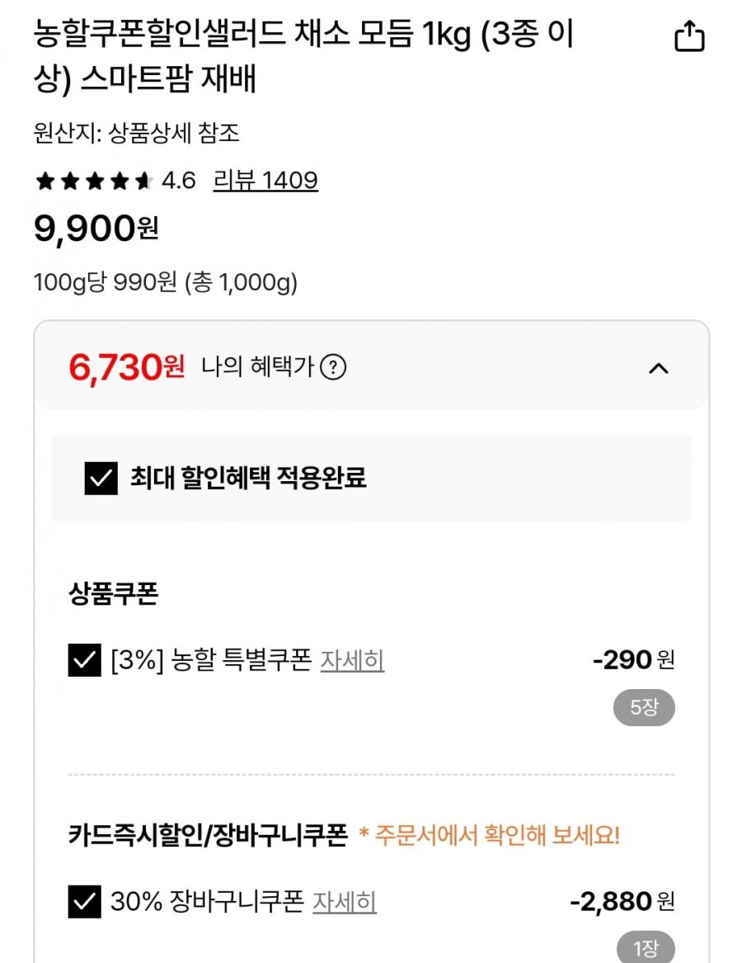
Task: Tap the 5장 coupon count badge
Action: coord(644,708)
